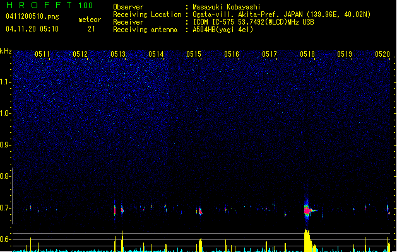Viewport: 397px width, 252px height.
Task: Click observer name Masayuki Kobayashi
Action: (x=227, y=7)
